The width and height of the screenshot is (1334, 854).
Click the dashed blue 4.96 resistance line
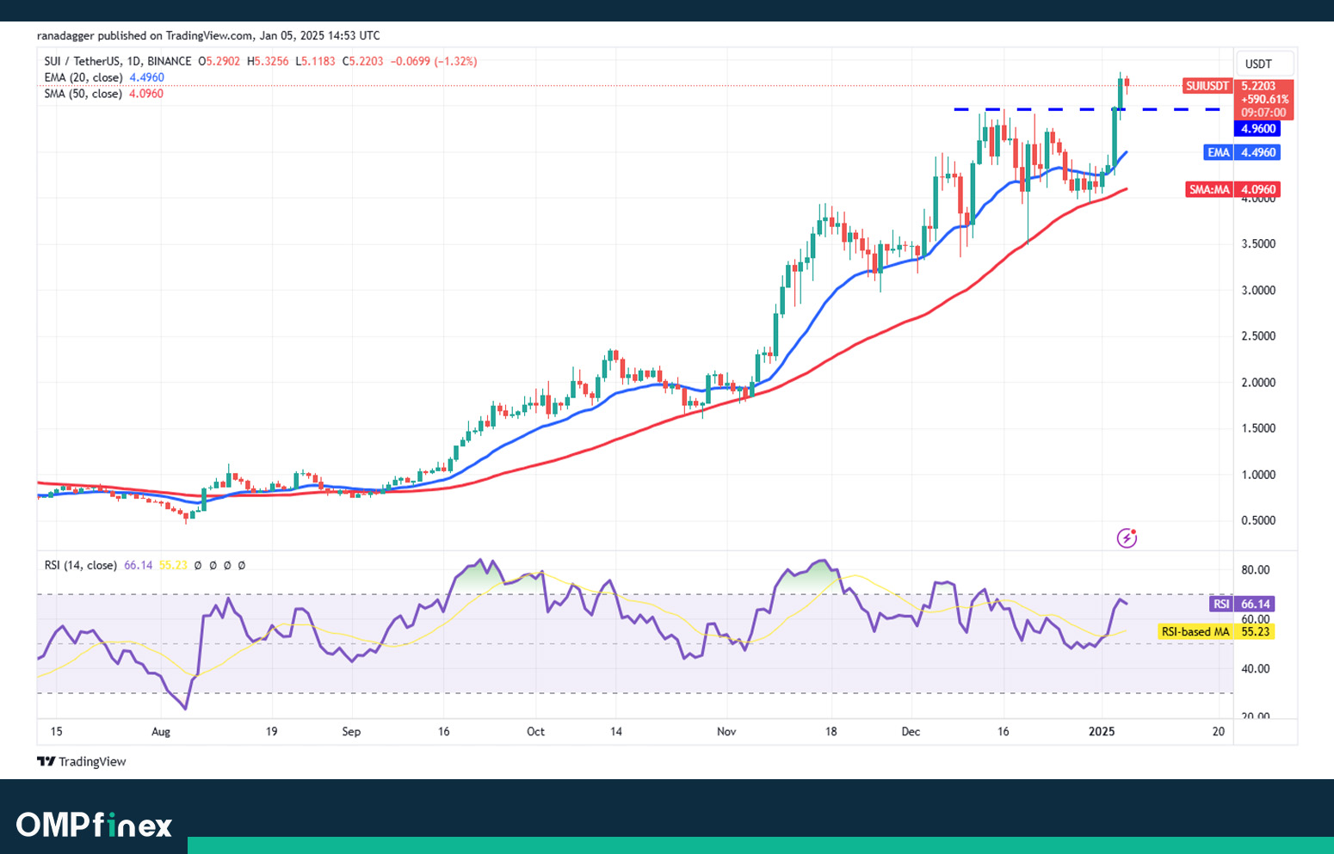(1087, 109)
